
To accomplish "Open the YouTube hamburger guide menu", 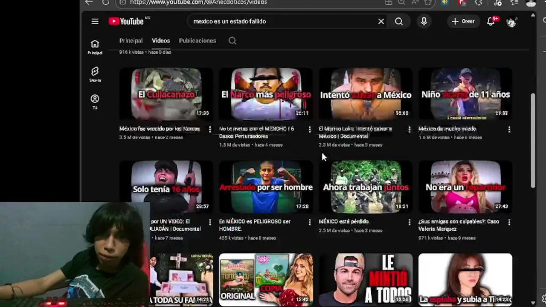I will [x=95, y=21].
